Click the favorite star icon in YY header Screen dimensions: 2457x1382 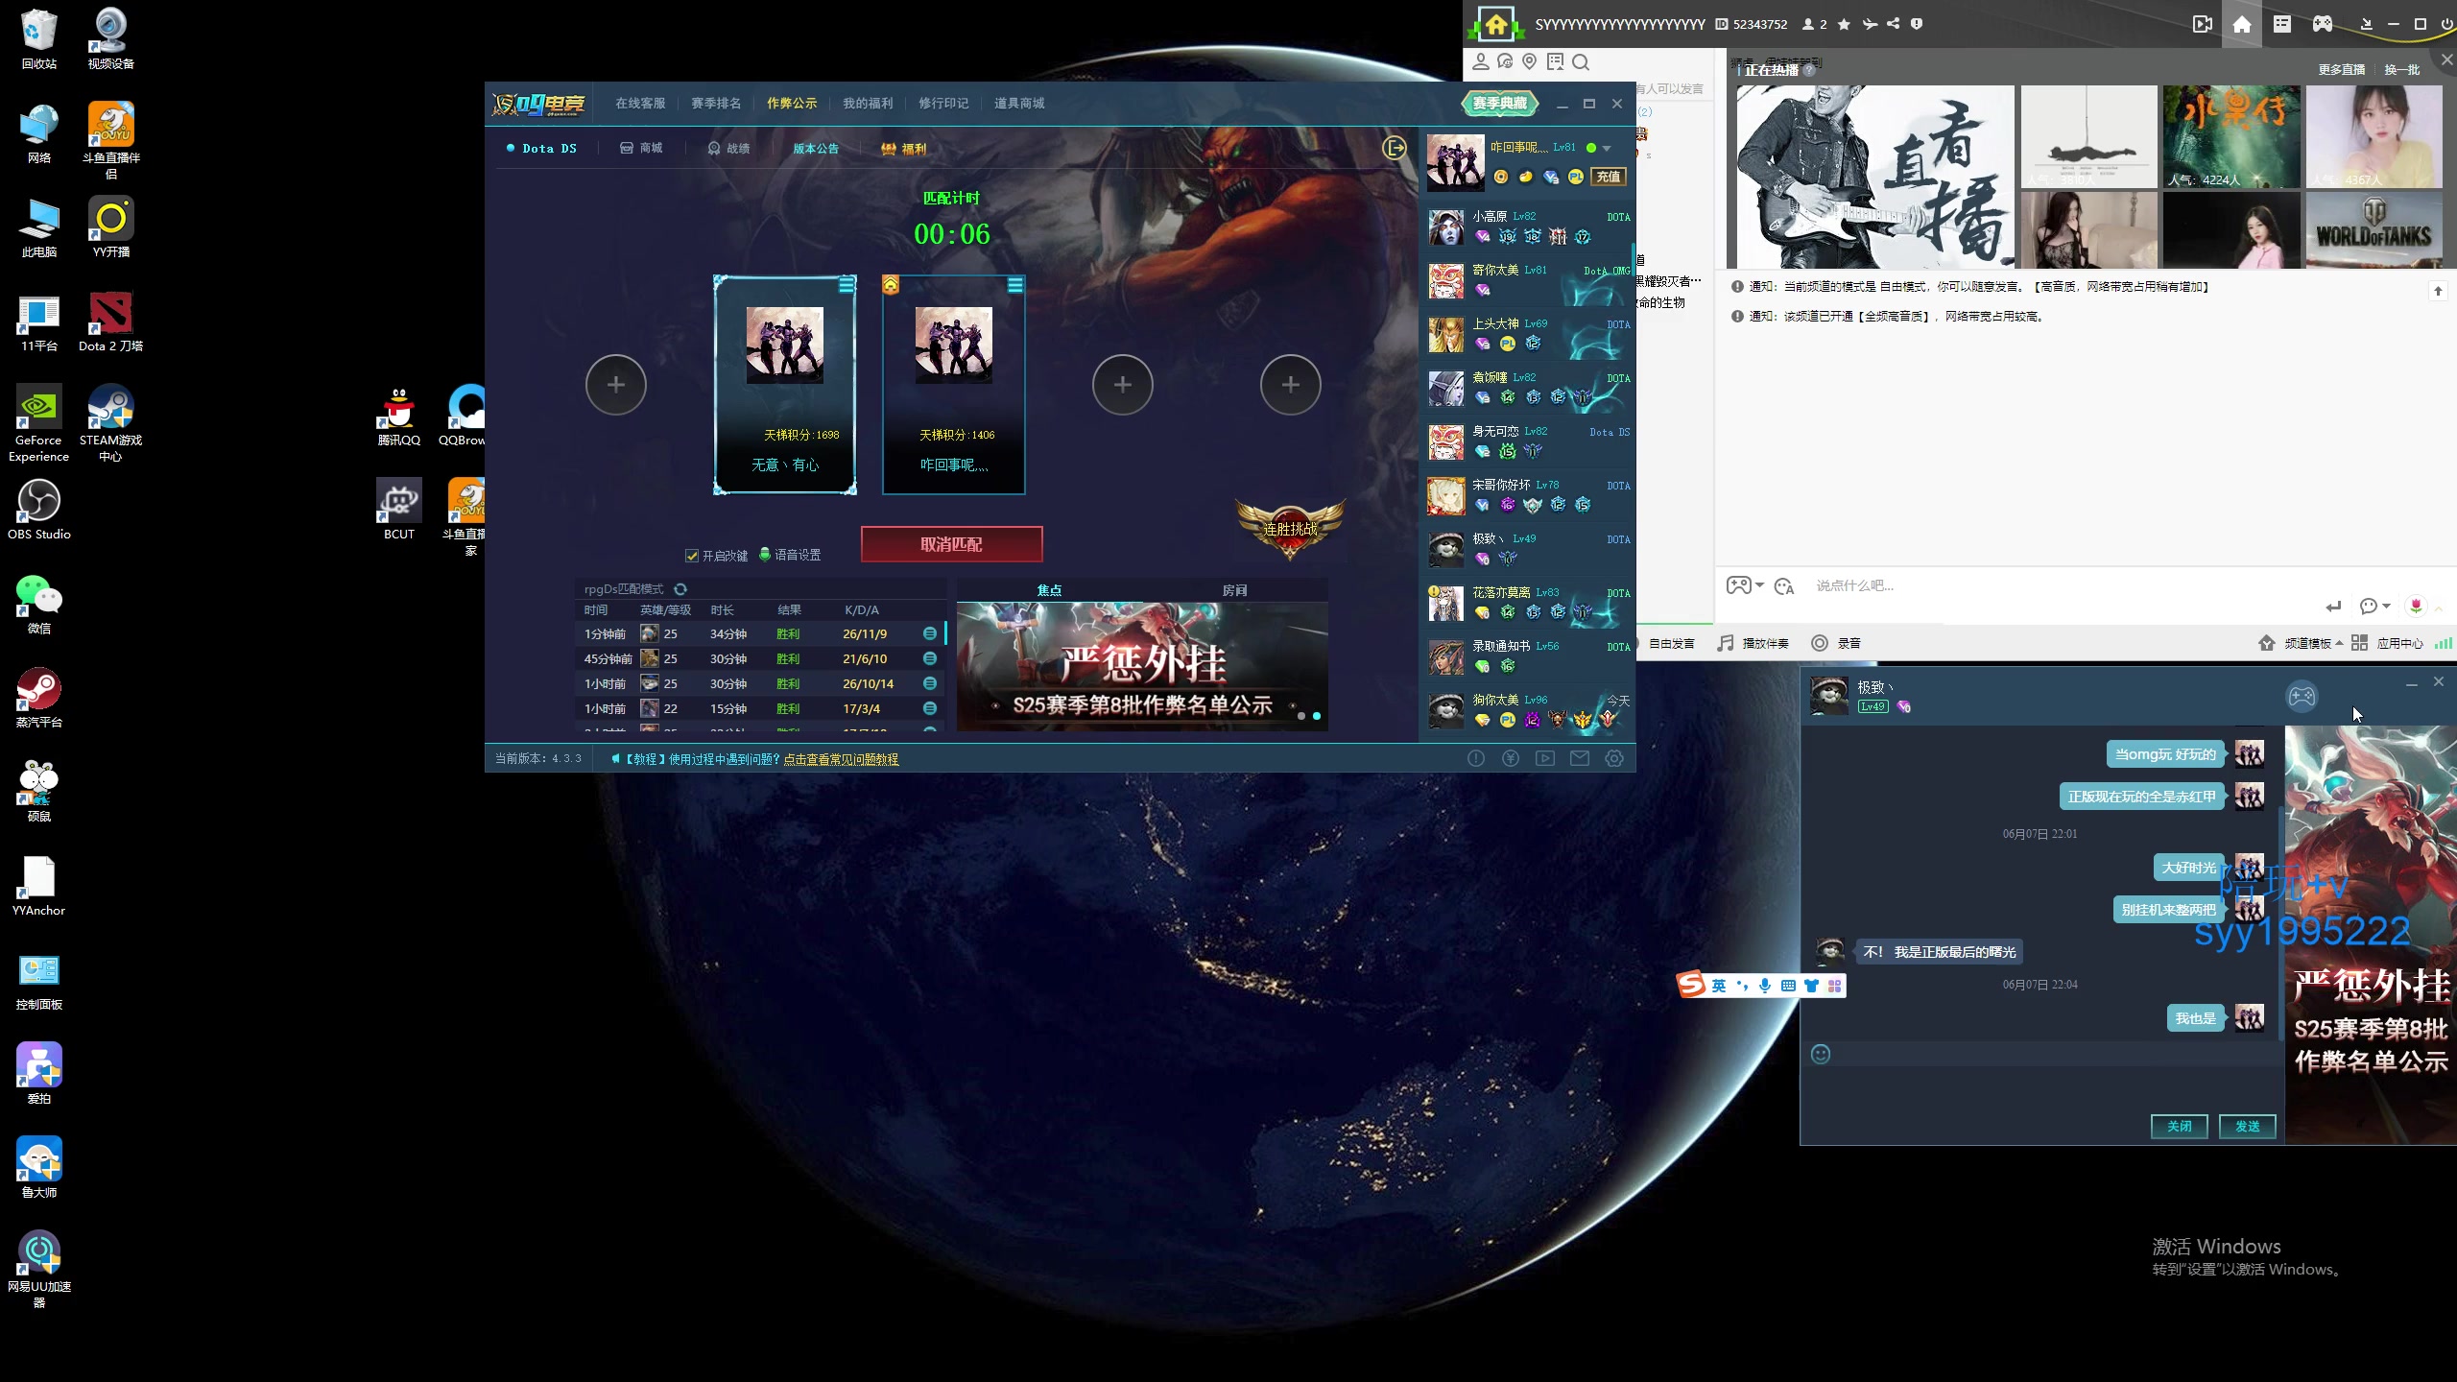tap(1844, 24)
